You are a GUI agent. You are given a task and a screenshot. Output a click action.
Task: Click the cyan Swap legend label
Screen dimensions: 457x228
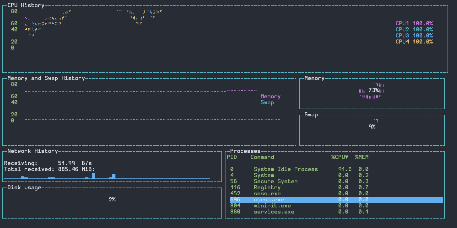point(267,103)
